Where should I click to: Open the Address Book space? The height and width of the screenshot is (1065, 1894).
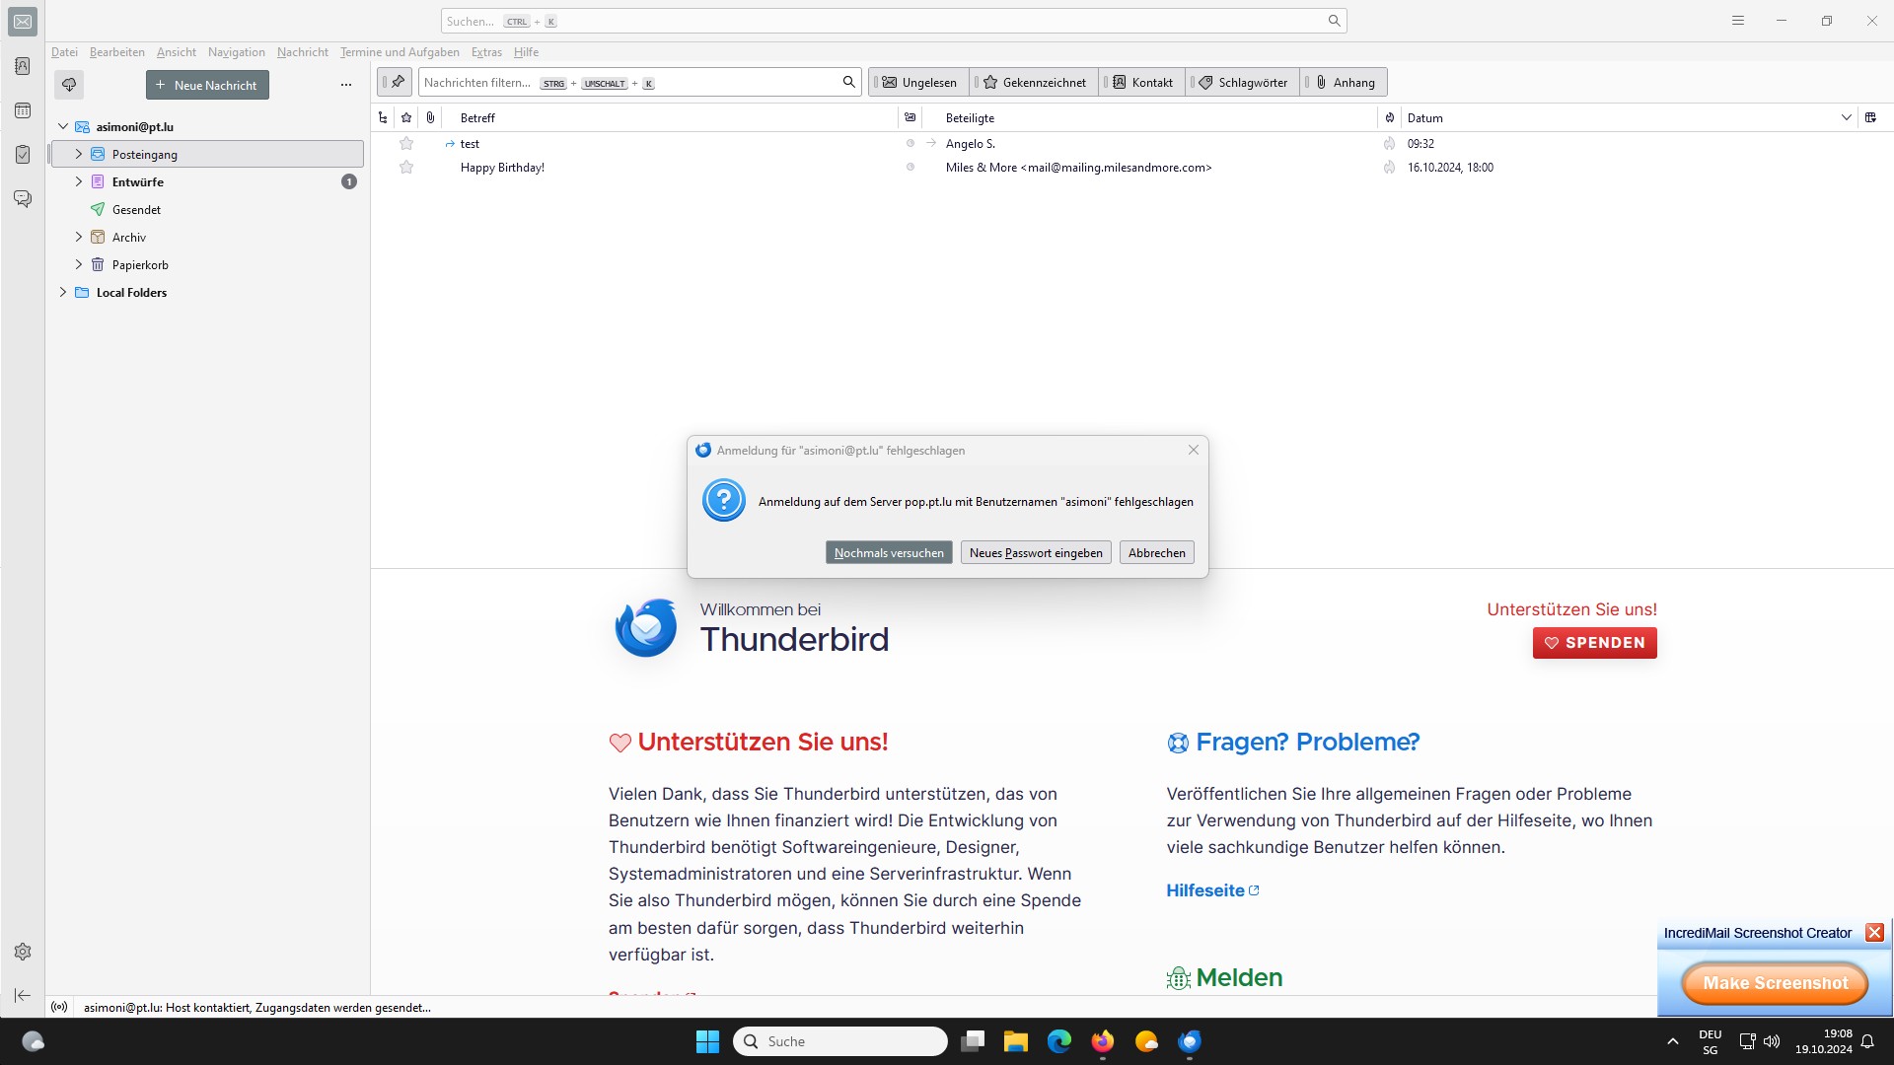point(23,66)
